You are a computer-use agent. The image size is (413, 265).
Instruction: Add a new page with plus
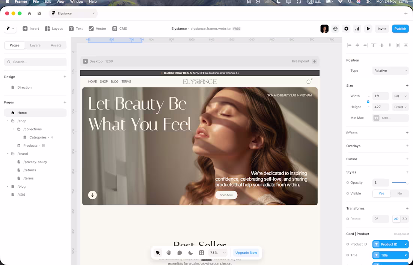(x=65, y=102)
